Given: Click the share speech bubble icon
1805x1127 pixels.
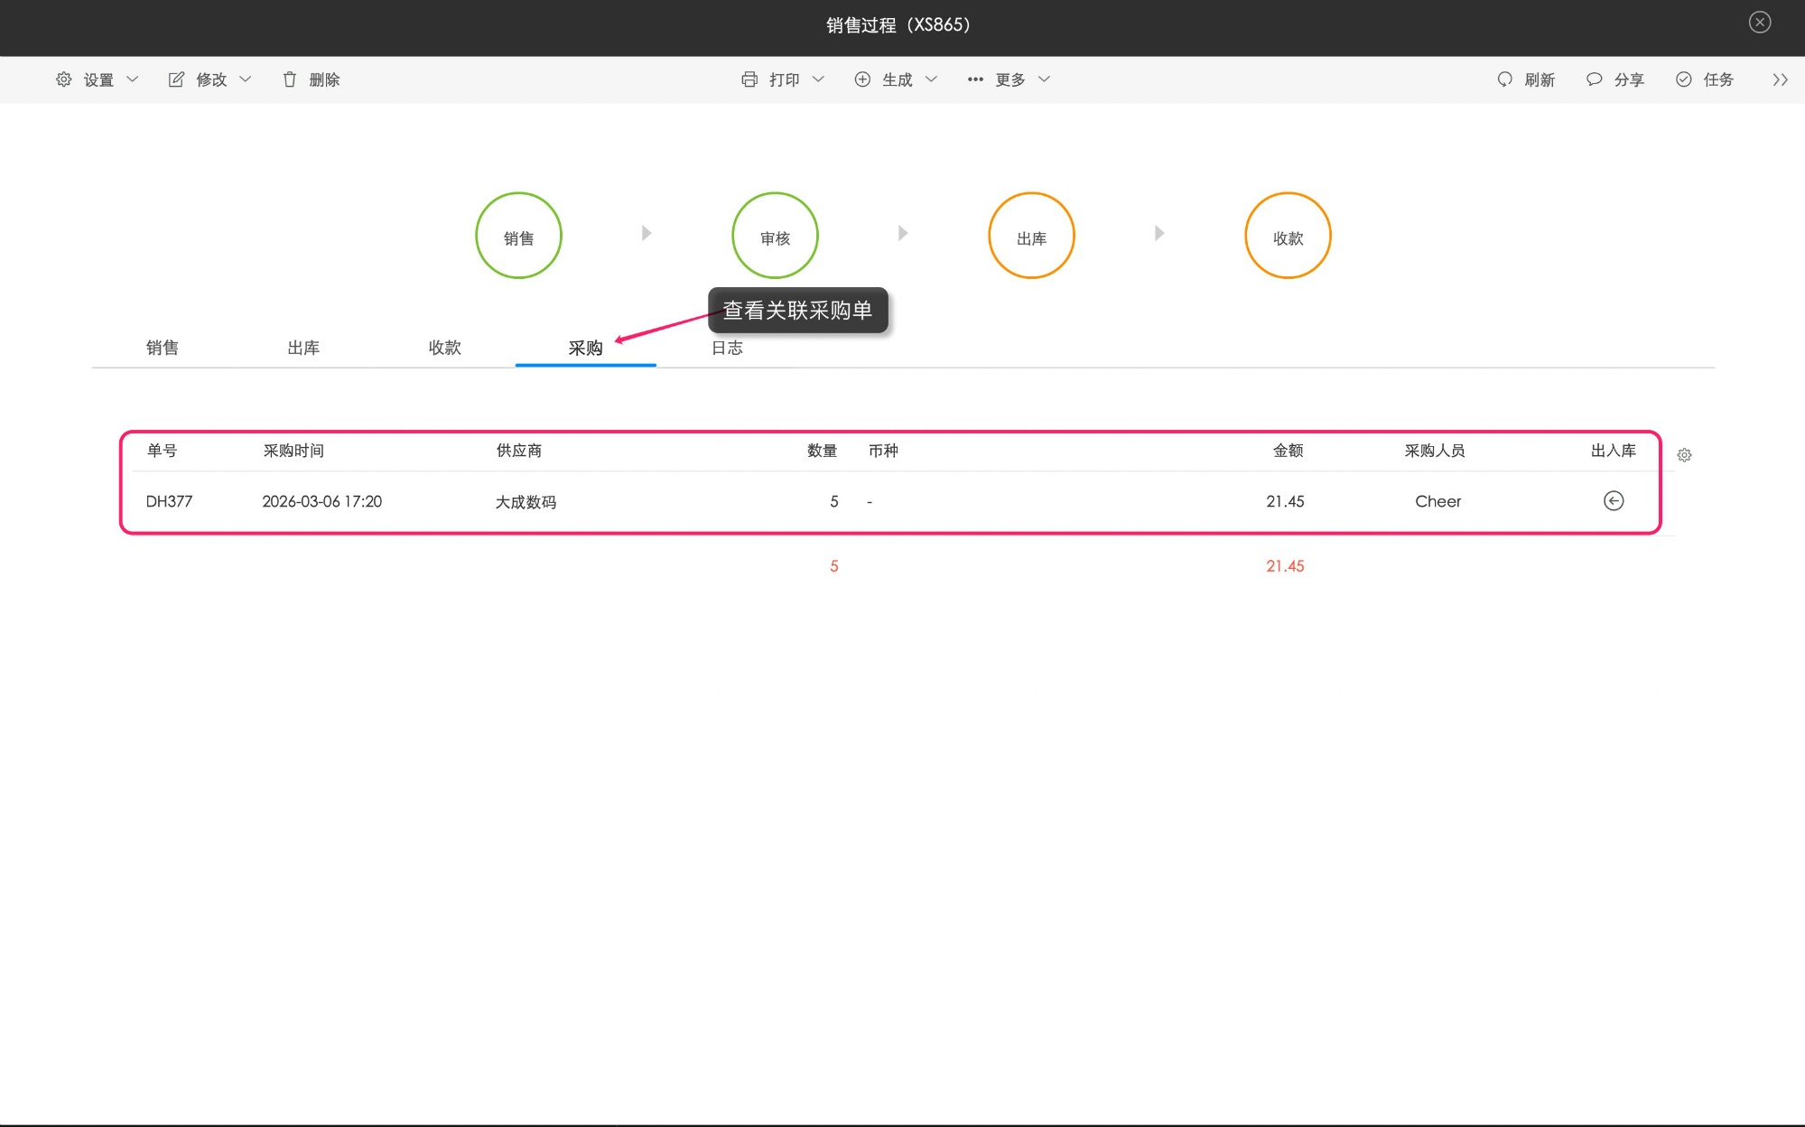Looking at the screenshot, I should tap(1595, 79).
